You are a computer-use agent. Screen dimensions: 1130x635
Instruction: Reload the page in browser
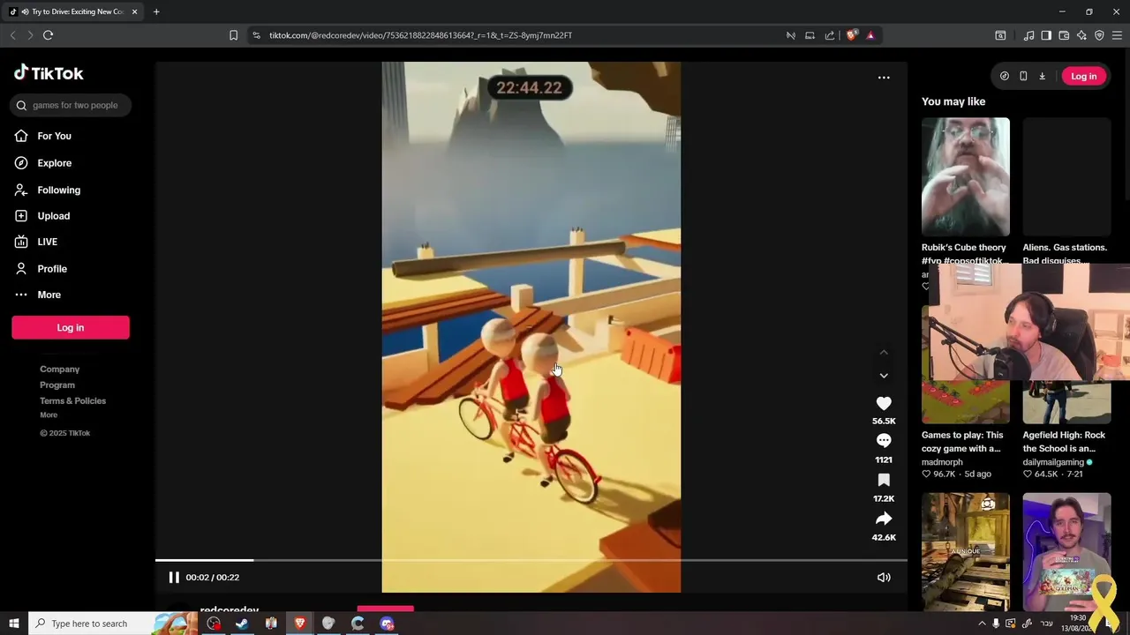coord(48,35)
